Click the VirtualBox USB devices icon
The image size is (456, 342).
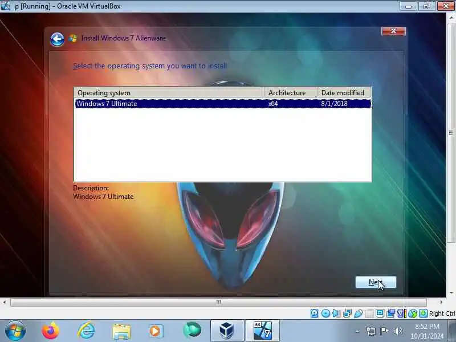point(359,313)
